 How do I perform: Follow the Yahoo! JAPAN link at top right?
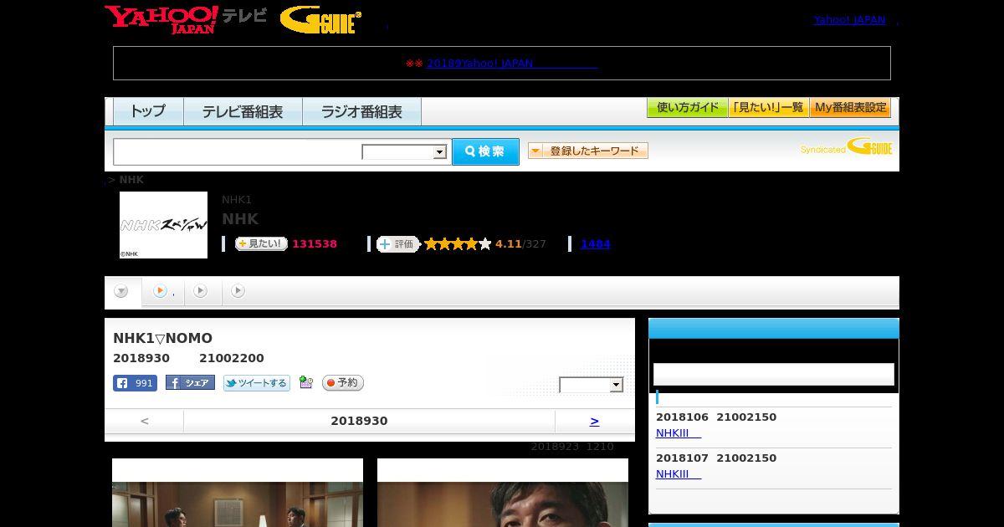[x=849, y=19]
